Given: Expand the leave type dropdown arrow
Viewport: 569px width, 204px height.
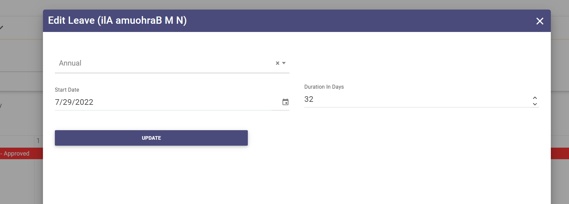Looking at the screenshot, I should (x=284, y=63).
